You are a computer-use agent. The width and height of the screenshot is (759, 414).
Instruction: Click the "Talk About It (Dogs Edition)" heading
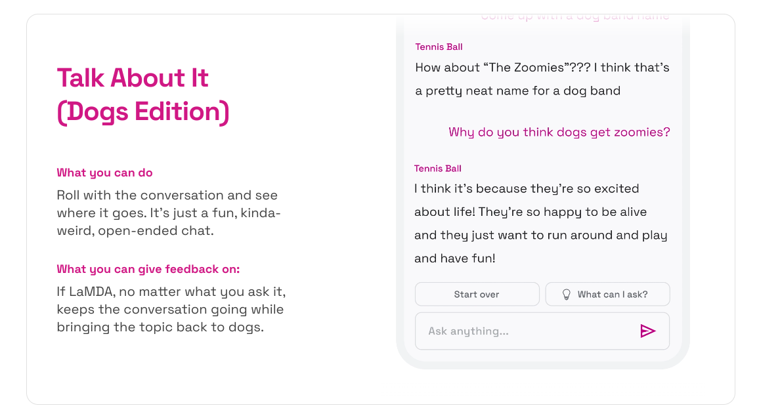(142, 94)
